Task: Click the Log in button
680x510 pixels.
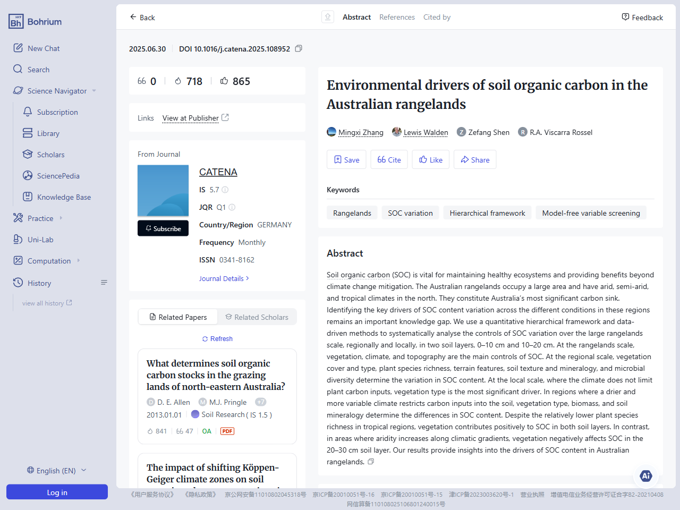Action: (57, 492)
